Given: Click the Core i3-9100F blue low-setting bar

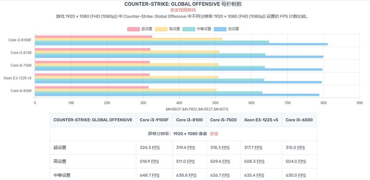Looking at the screenshot, I should pos(181,44).
